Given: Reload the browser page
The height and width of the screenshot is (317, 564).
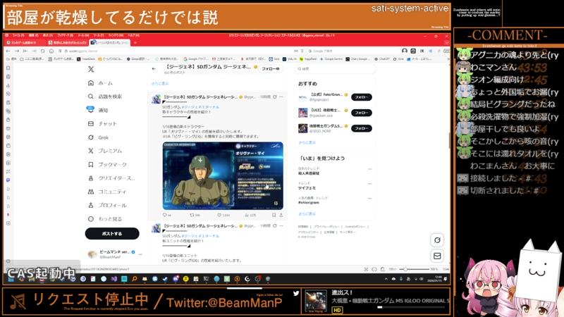Looking at the screenshot, I should click(x=42, y=51).
